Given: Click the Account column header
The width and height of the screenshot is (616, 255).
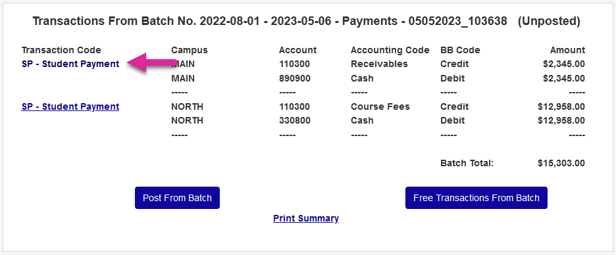Looking at the screenshot, I should coord(297,50).
